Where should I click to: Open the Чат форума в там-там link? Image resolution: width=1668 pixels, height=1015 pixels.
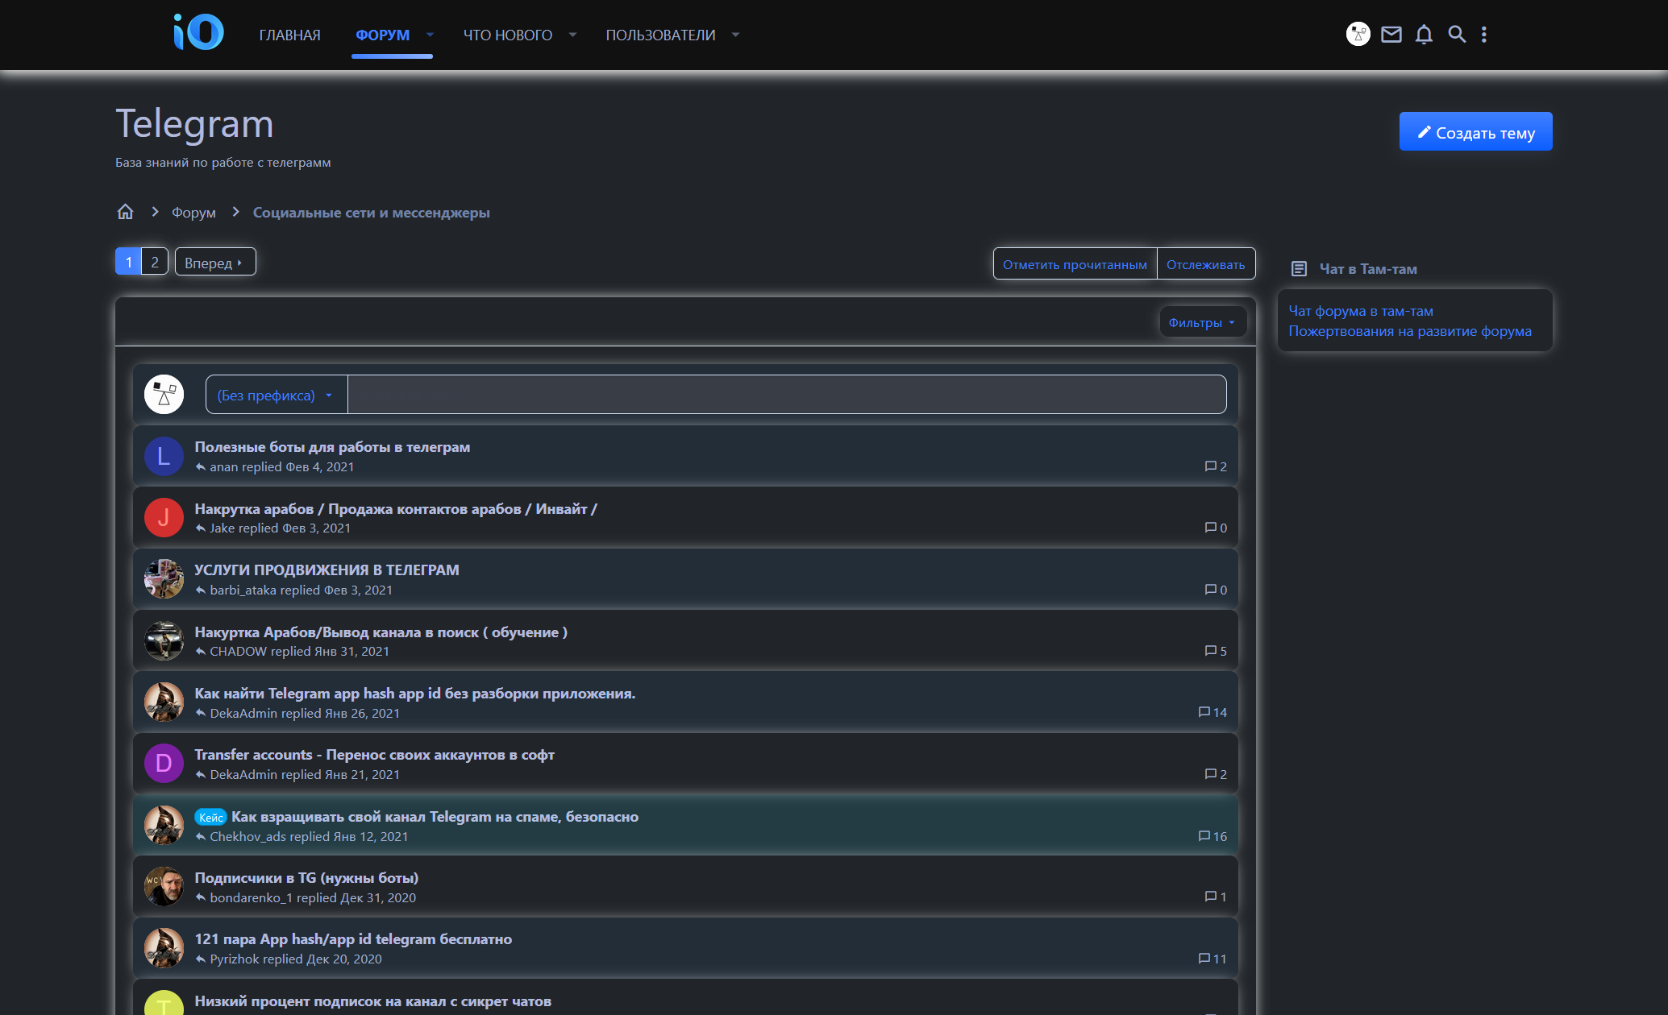click(x=1360, y=311)
